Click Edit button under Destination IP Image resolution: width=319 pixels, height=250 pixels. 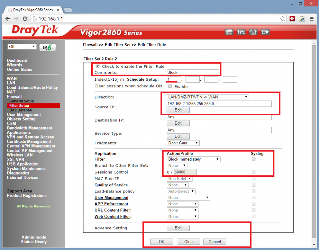tap(178, 123)
